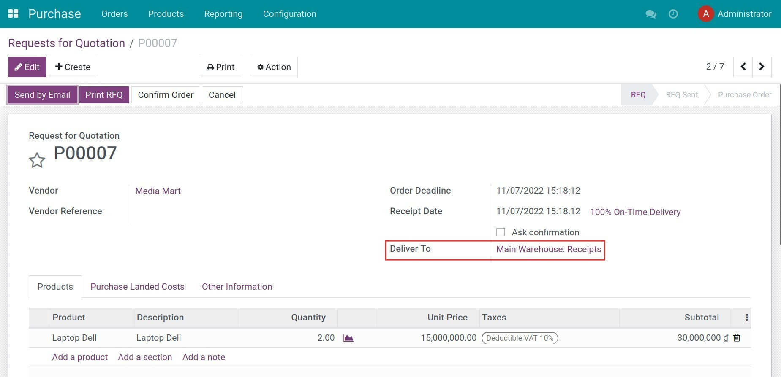The height and width of the screenshot is (377, 781).
Task: Click the 15,000,000.00 unit price cell
Action: (x=449, y=338)
